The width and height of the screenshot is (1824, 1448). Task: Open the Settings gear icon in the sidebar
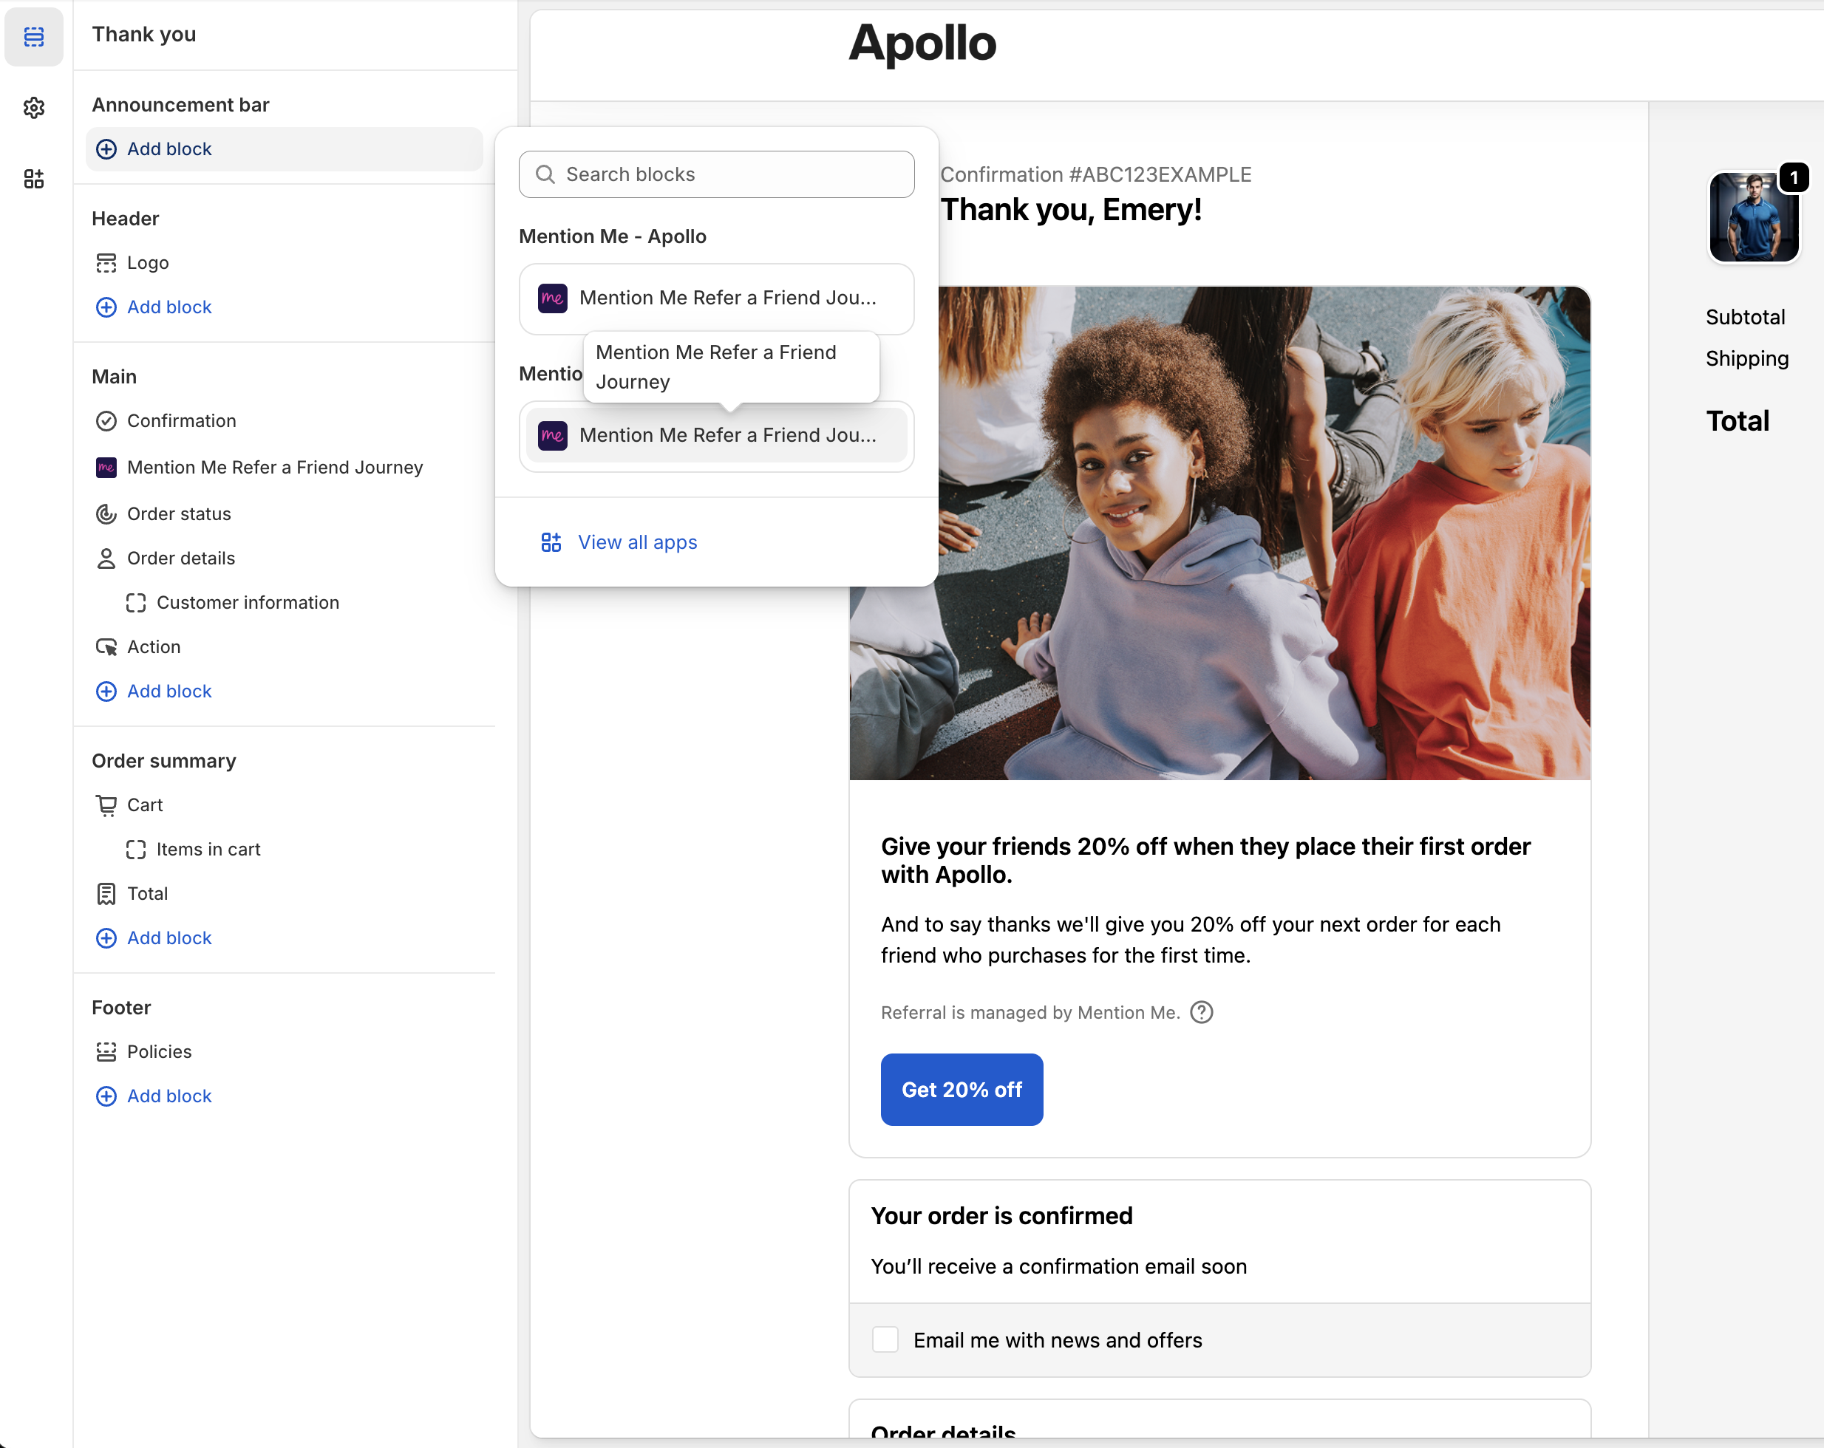tap(34, 107)
